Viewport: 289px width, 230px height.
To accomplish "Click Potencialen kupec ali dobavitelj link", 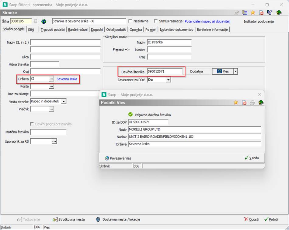I will click(207, 21).
